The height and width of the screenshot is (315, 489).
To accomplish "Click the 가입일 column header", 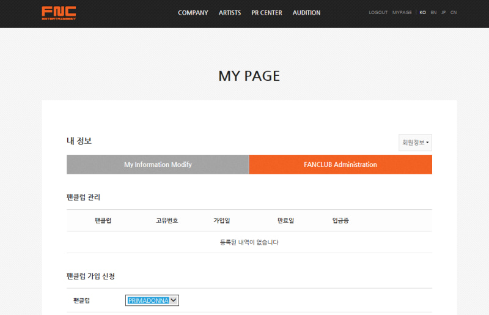I will 221,220.
